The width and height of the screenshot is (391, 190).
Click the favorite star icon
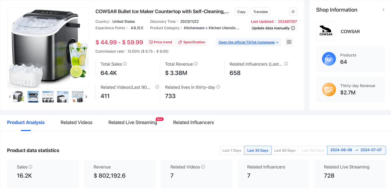point(293,12)
